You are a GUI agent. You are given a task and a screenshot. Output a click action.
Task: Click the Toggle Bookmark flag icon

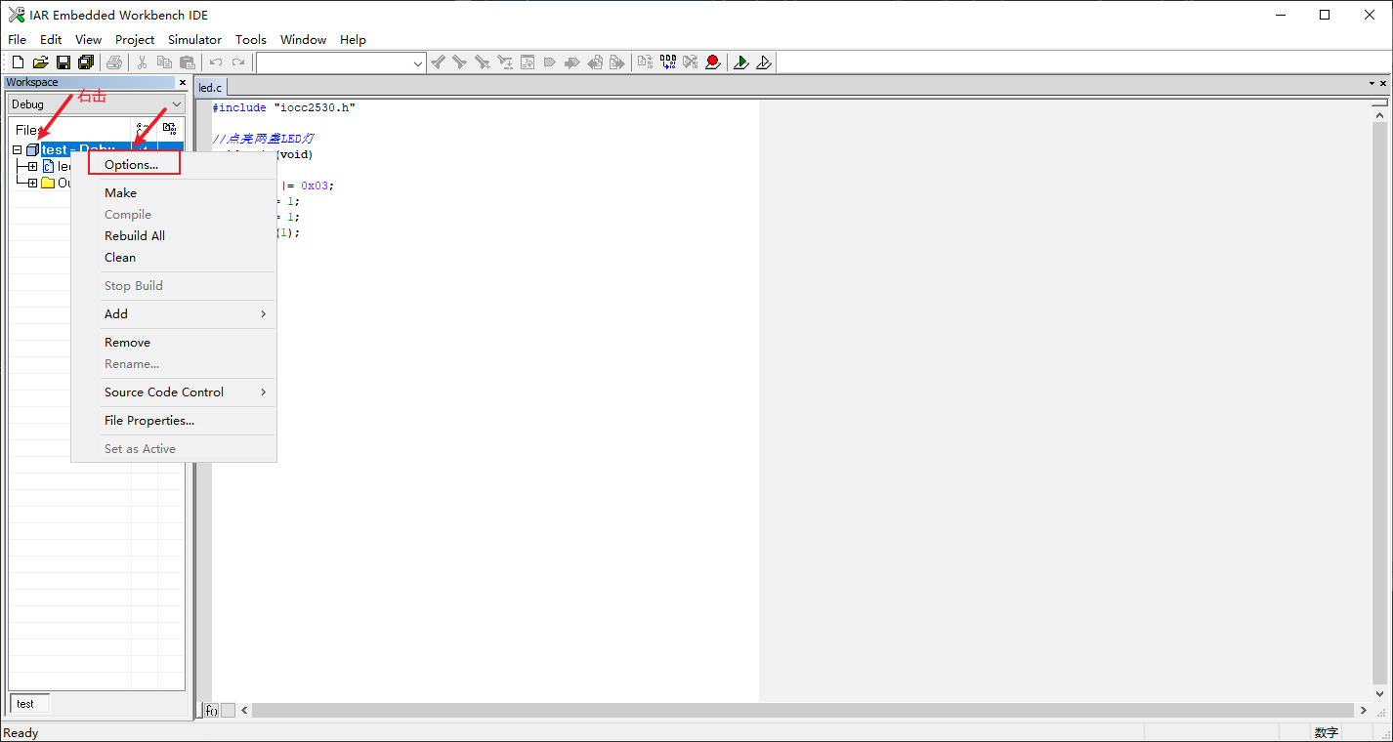pos(550,62)
